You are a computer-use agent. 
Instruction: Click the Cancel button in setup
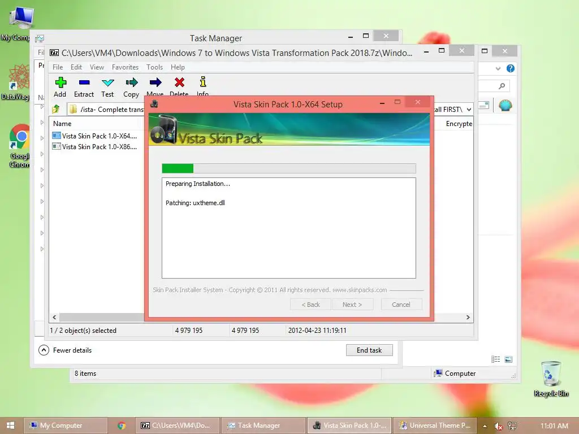[x=401, y=305]
